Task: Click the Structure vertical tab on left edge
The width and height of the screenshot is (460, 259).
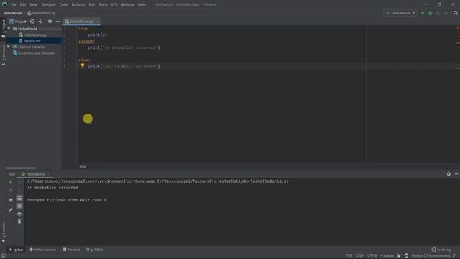Action: [x=4, y=55]
